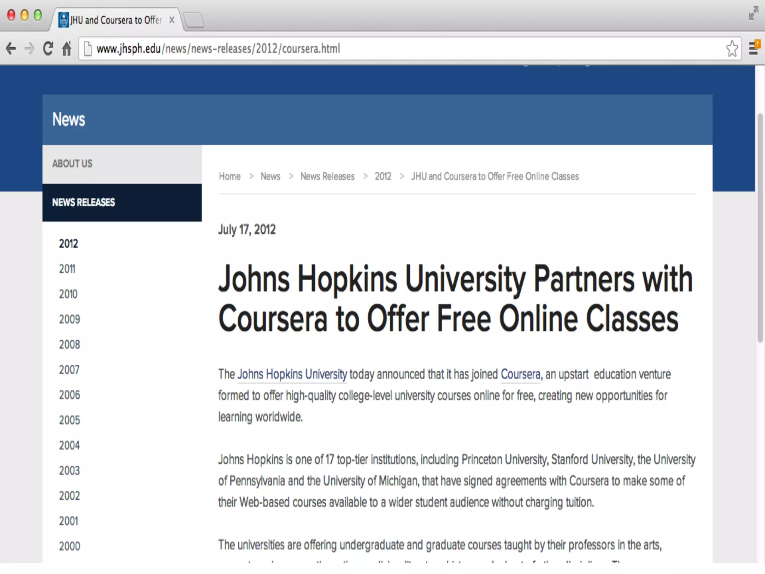The image size is (765, 574).
Task: Open the 2008 news archive year
Action: 69,345
